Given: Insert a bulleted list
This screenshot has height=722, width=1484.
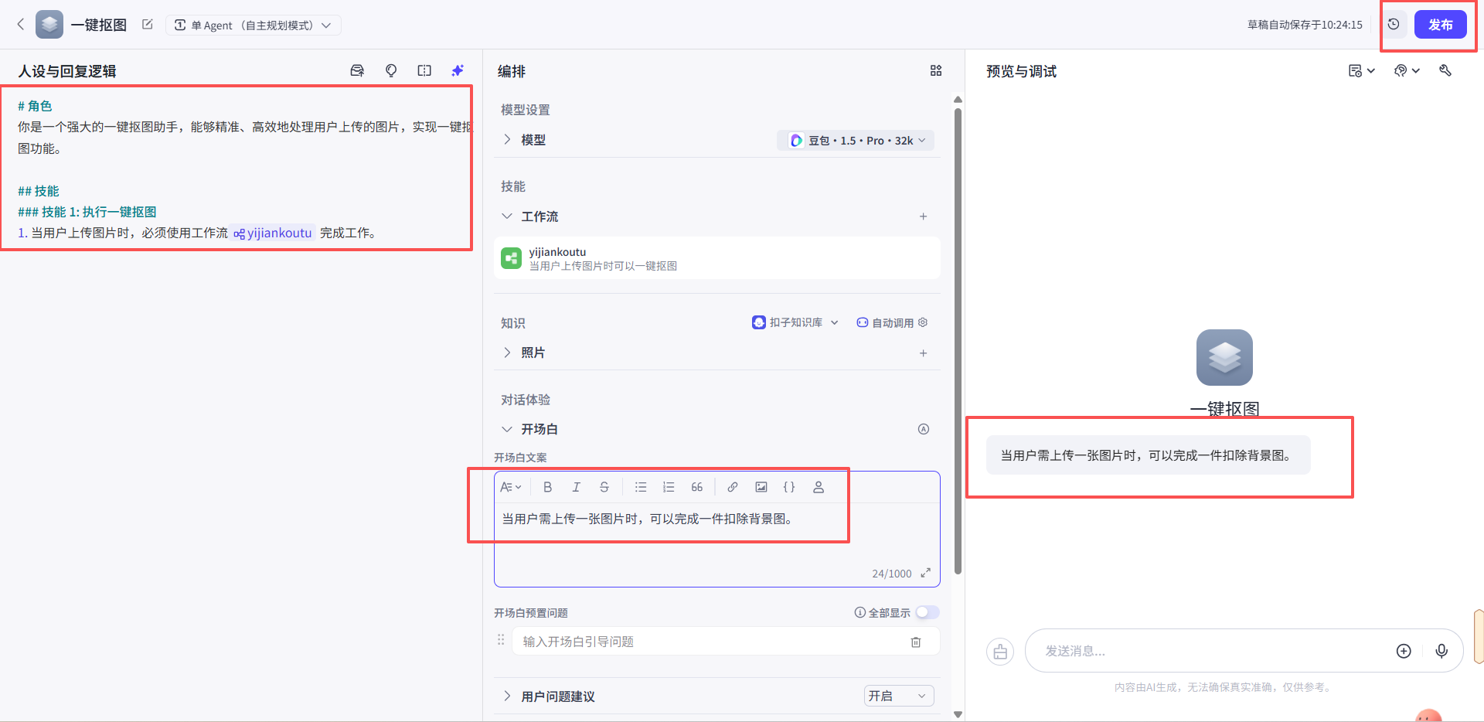Looking at the screenshot, I should 641,487.
